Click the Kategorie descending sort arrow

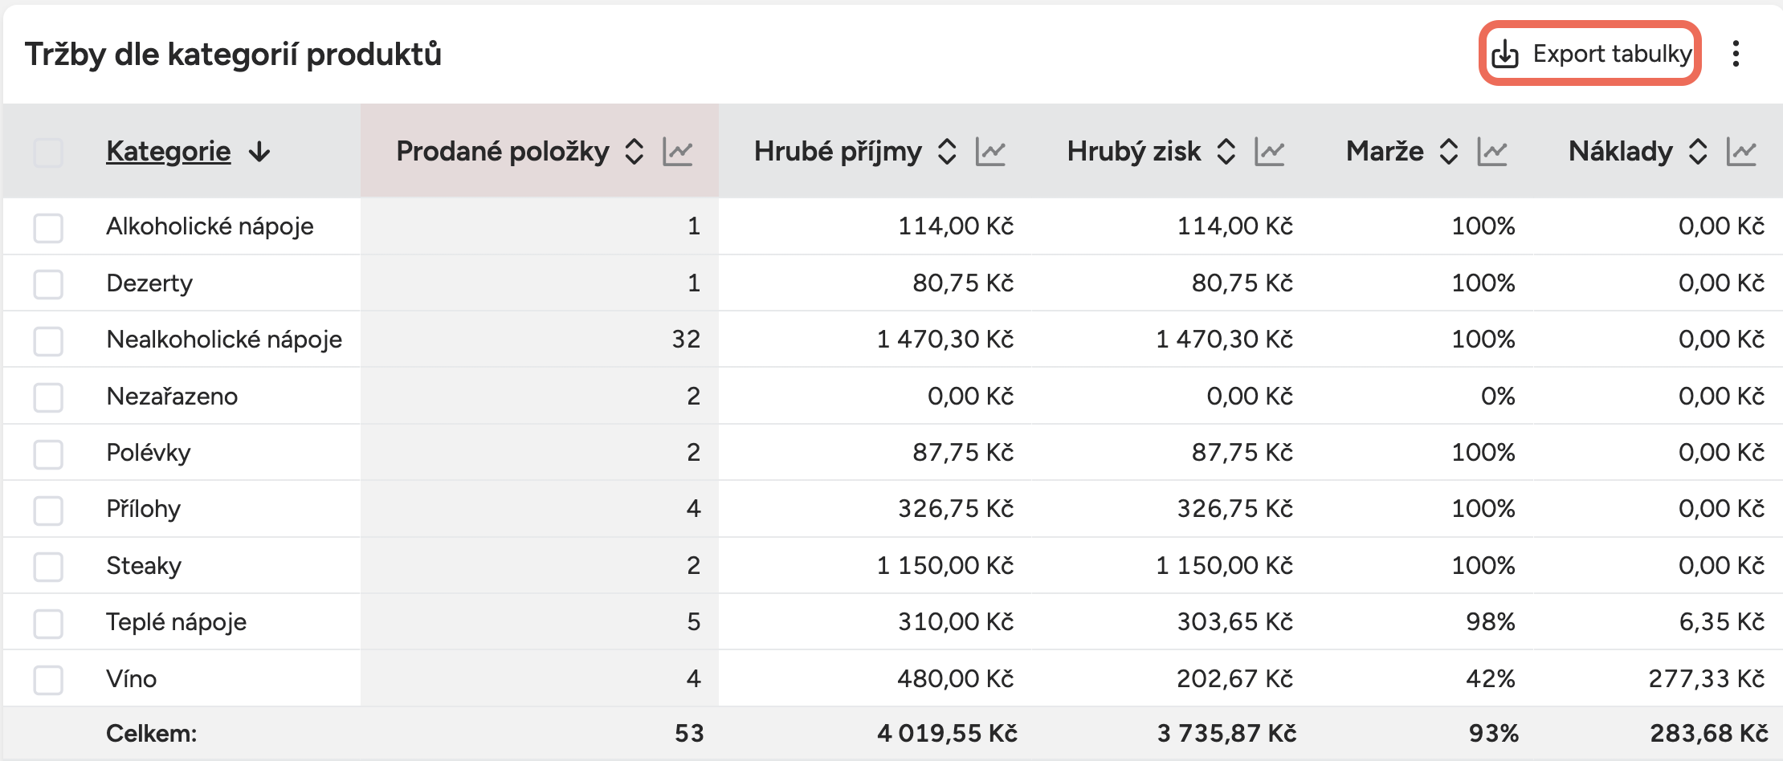[259, 152]
